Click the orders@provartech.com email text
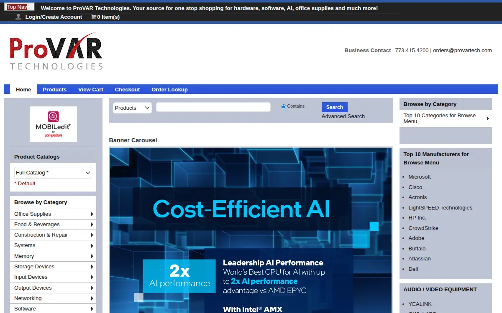The width and height of the screenshot is (502, 313). coord(462,50)
